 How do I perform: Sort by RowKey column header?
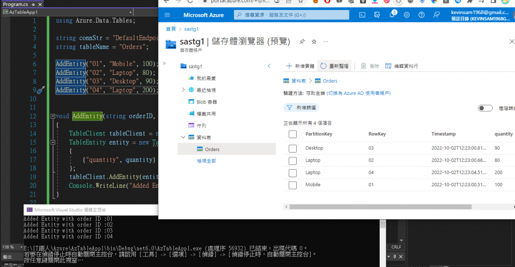(377, 134)
